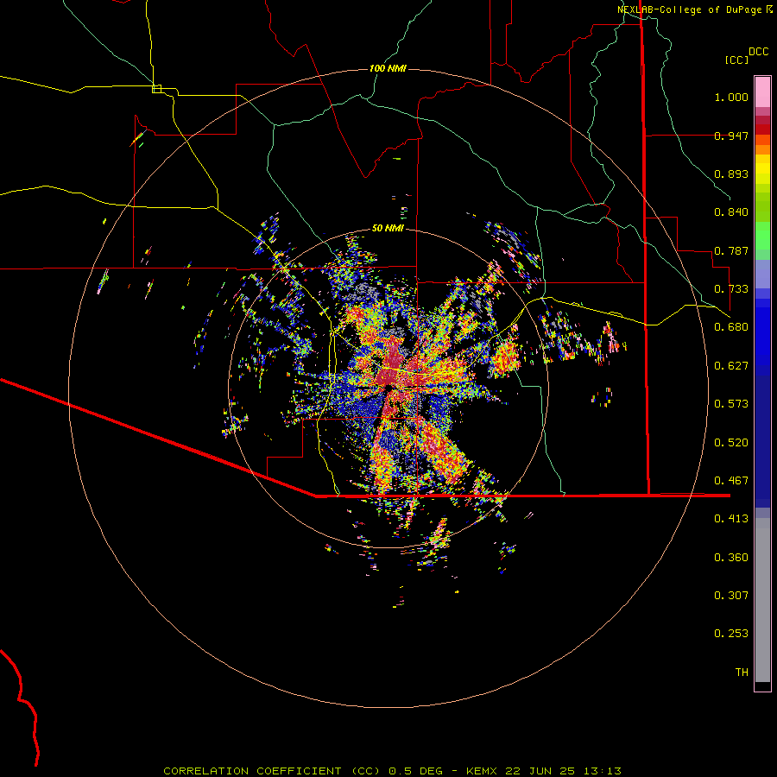Click the 100 NMI range ring label
The height and width of the screenshot is (777, 777).
coord(388,68)
